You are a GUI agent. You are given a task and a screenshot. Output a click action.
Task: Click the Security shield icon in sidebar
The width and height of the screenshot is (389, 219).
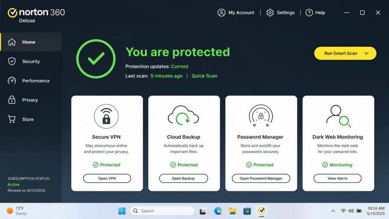point(12,61)
